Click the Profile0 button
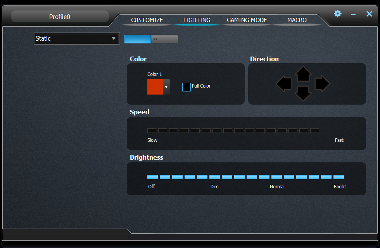The width and height of the screenshot is (380, 248). pyautogui.click(x=60, y=16)
